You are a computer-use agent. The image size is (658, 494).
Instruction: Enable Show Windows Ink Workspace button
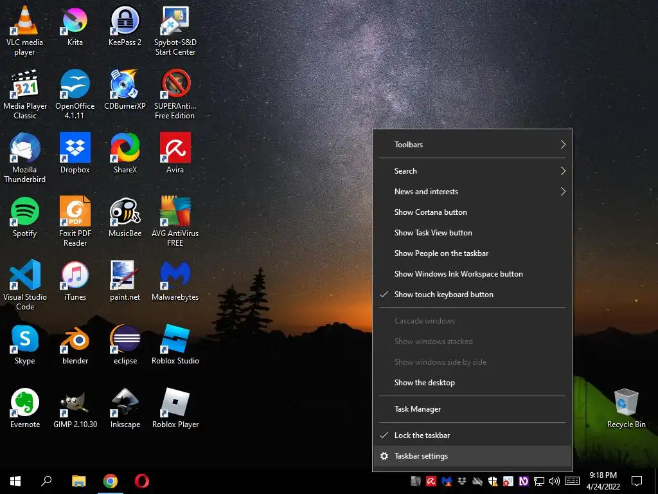pos(472,274)
